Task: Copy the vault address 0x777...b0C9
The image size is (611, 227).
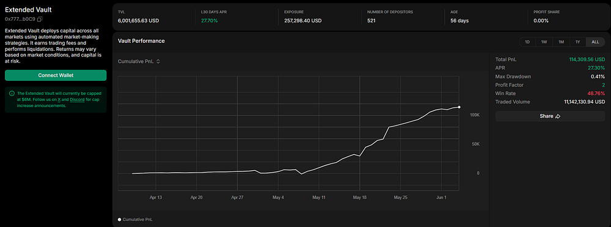Action: tap(40, 19)
